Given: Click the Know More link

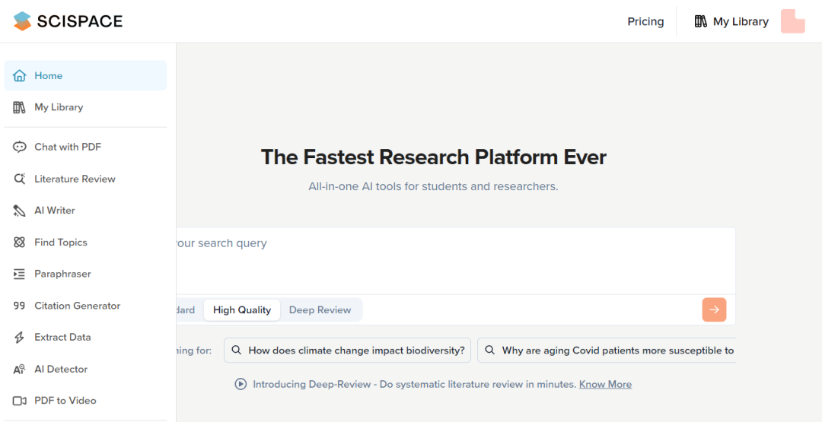Looking at the screenshot, I should (605, 384).
